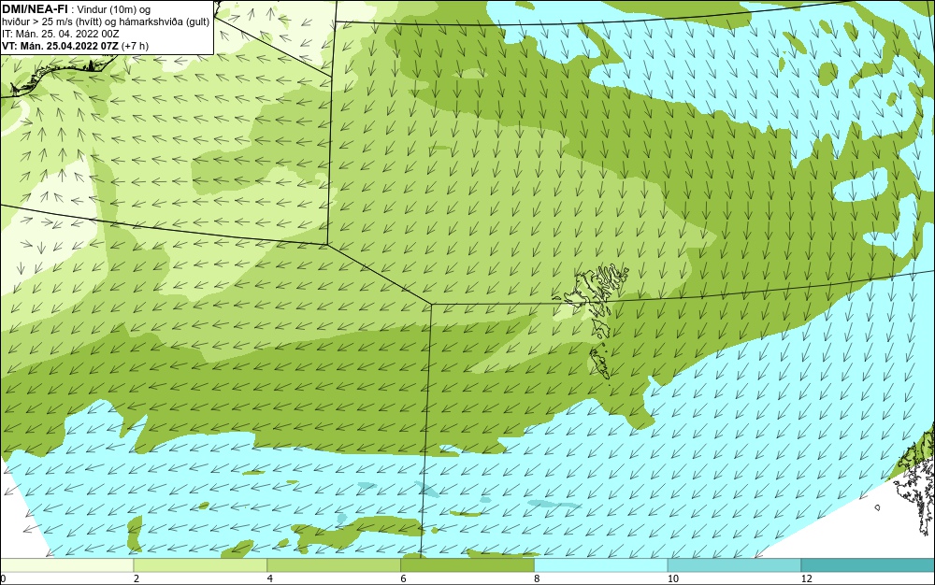Click the 'IT: Mán. 25. 04. 2022 00Z' line
Screen dimensions: 935x585
click(60, 34)
